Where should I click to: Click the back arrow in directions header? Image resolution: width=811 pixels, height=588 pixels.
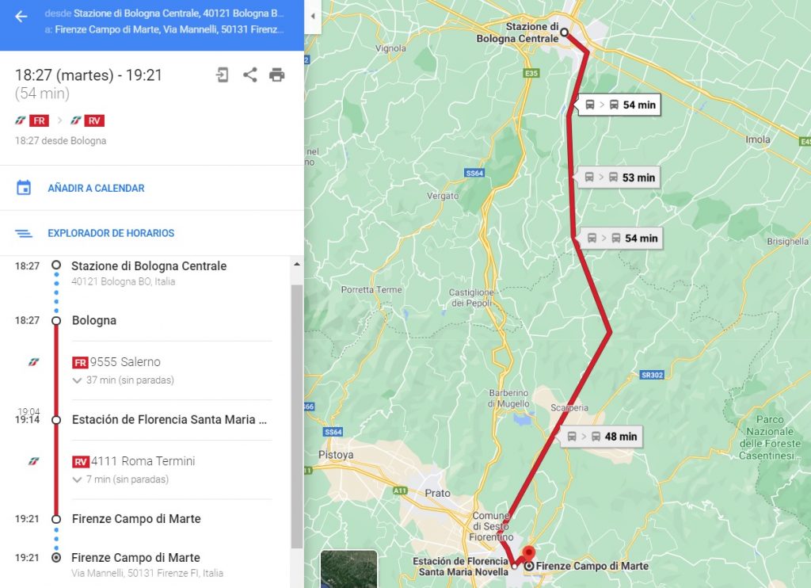pyautogui.click(x=21, y=17)
